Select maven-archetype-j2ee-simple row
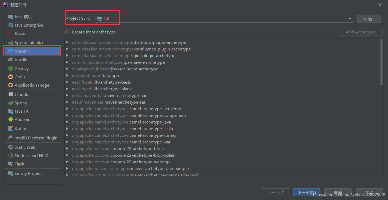 (222, 169)
